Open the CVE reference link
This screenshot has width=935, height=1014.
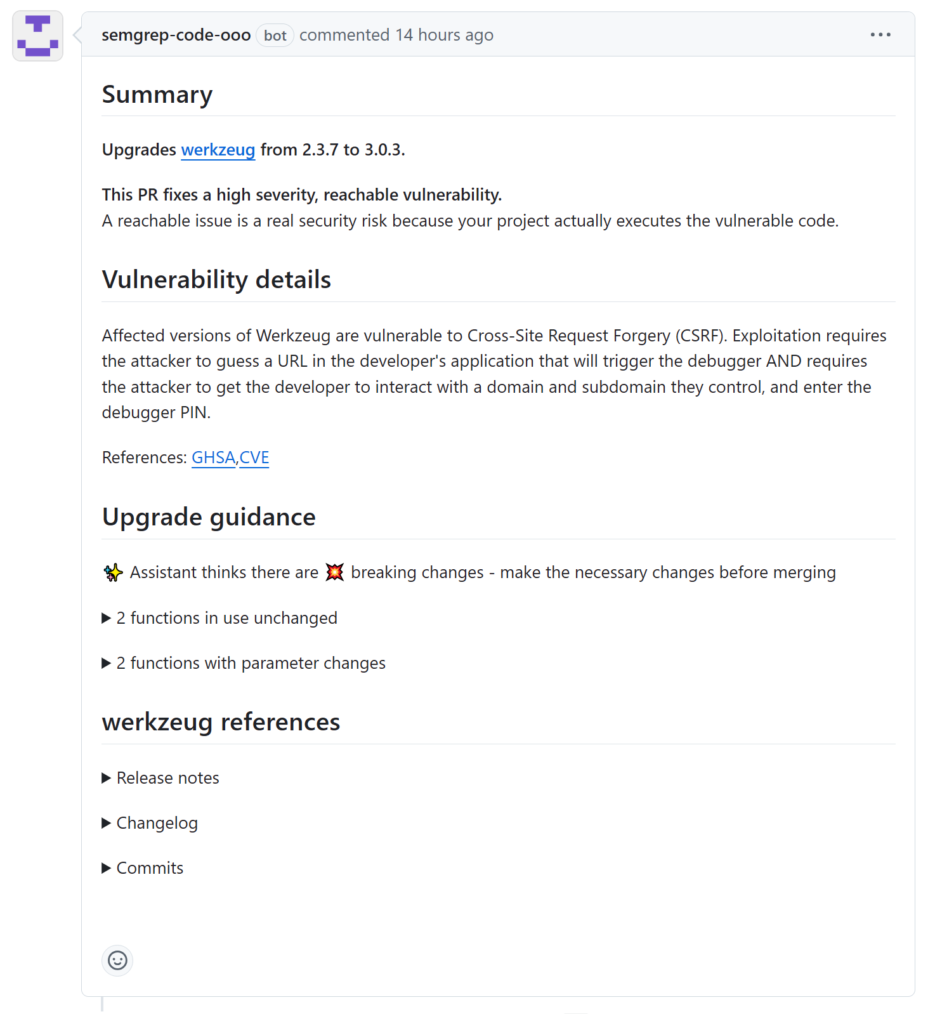coord(254,457)
